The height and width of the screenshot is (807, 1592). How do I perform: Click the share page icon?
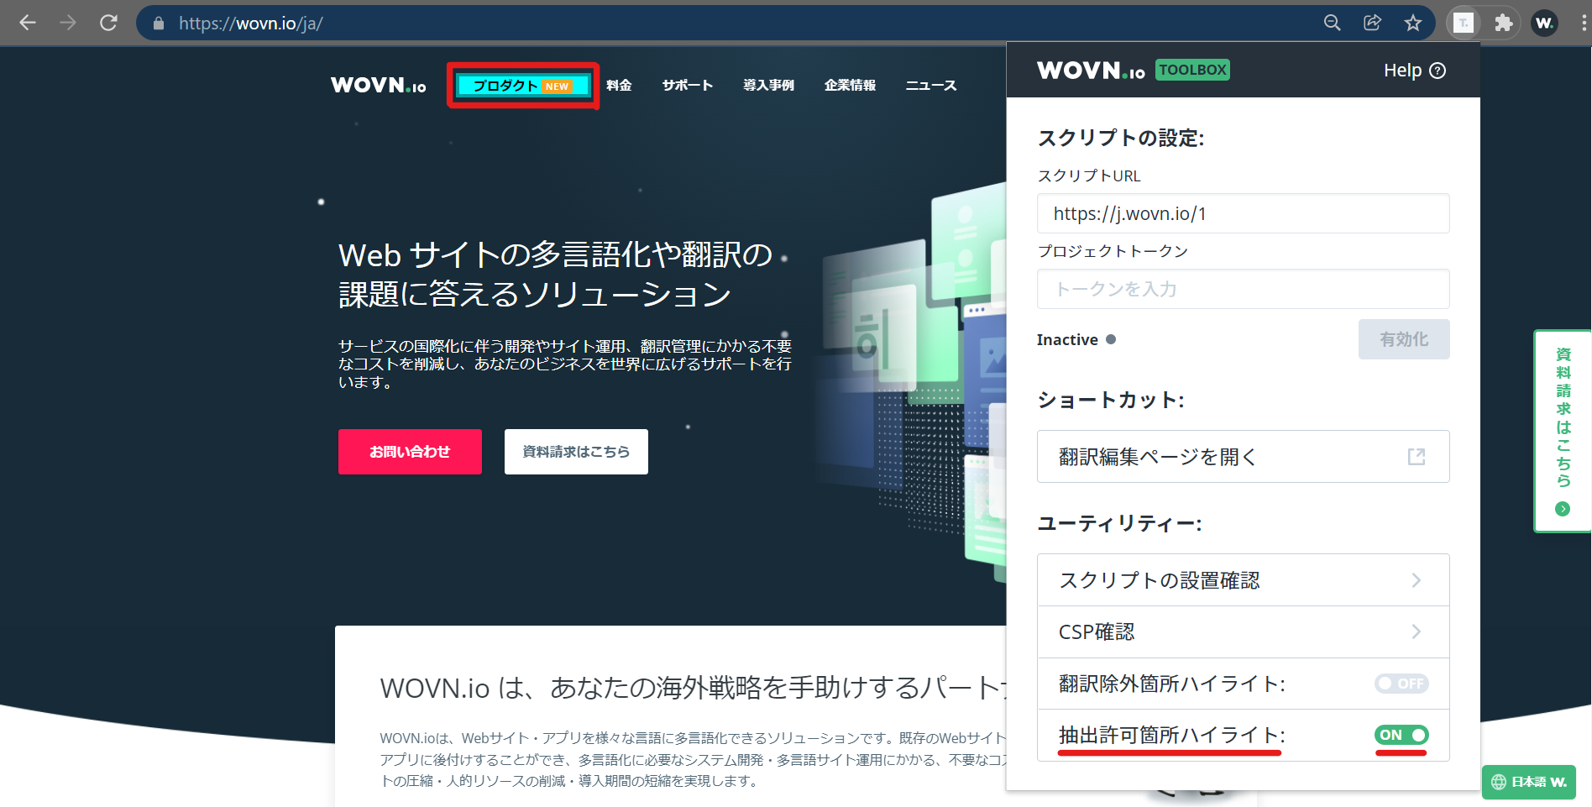point(1372,23)
